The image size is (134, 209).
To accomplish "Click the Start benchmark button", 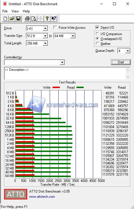I will click(121, 62).
